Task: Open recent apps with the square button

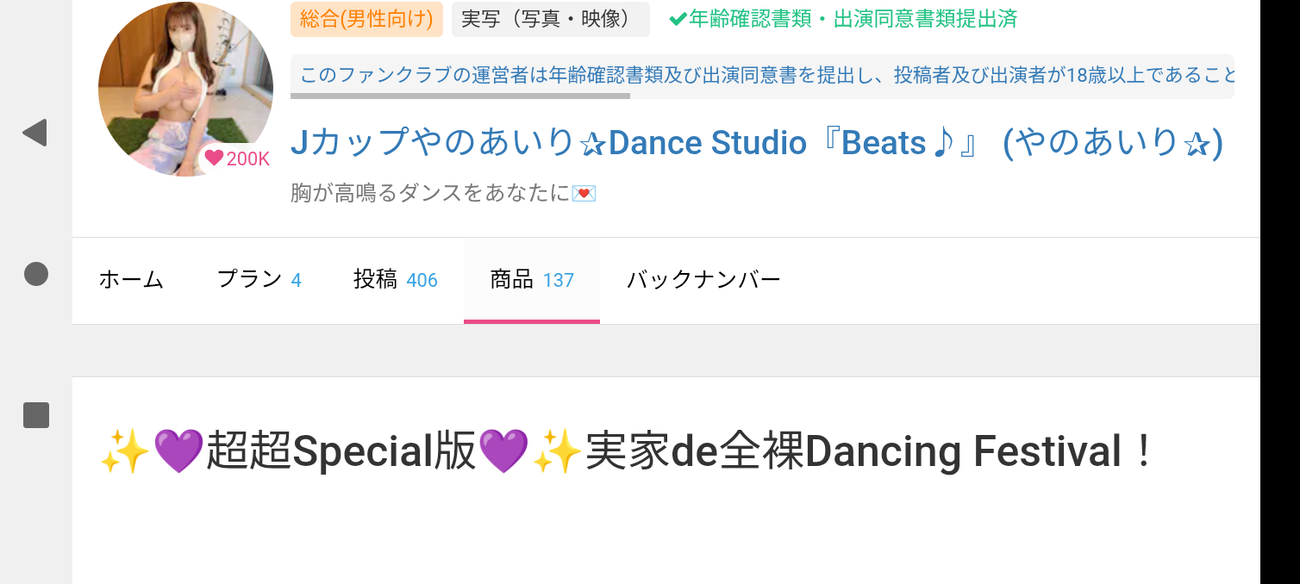Action: [35, 415]
